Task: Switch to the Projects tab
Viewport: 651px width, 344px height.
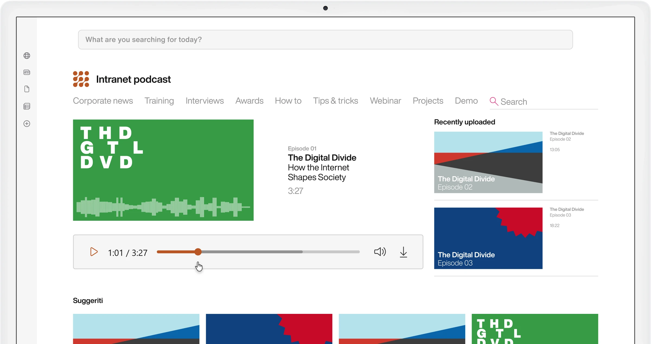Action: click(x=428, y=101)
